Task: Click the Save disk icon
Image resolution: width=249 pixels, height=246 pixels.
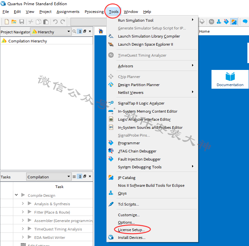Action: (x=22, y=22)
